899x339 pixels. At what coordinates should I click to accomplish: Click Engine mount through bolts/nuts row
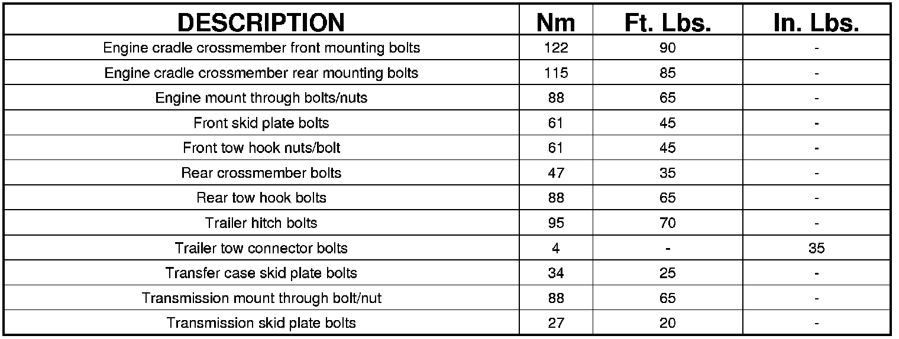[x=261, y=98]
